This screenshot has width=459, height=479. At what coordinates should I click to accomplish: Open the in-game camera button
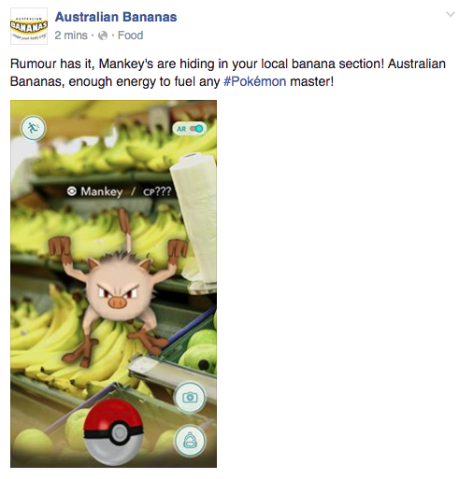click(190, 398)
